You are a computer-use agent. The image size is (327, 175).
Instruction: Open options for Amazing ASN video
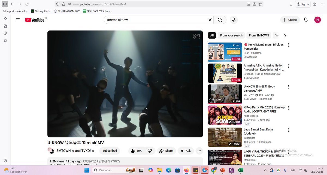click(x=288, y=66)
